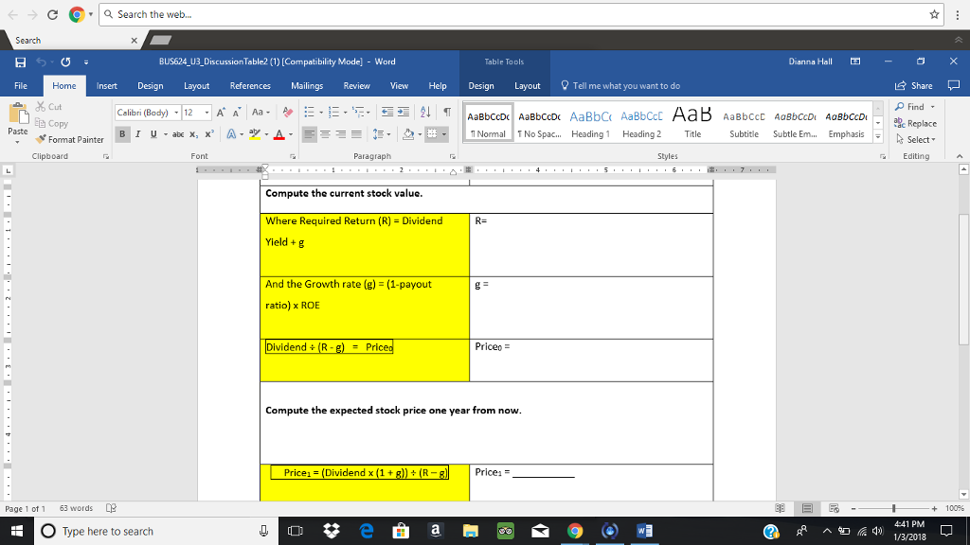Expand the Font Color dropdown arrow
The width and height of the screenshot is (970, 545).
pyautogui.click(x=290, y=133)
